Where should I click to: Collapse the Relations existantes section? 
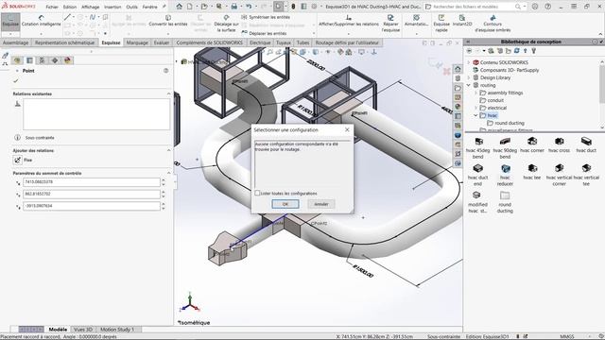[x=168, y=93]
